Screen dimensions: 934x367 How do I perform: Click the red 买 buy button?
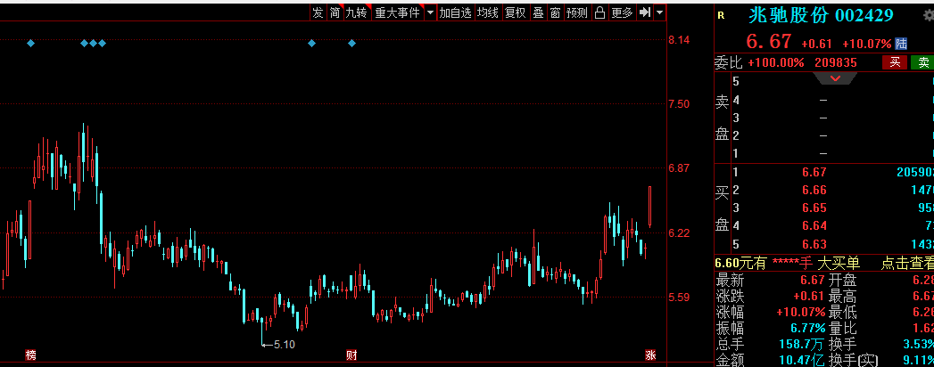894,62
